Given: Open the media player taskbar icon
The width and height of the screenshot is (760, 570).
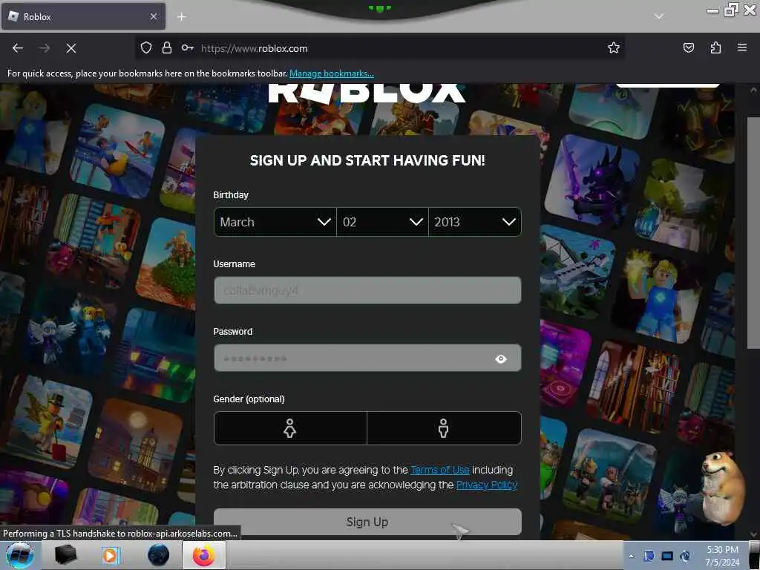Looking at the screenshot, I should pos(111,555).
